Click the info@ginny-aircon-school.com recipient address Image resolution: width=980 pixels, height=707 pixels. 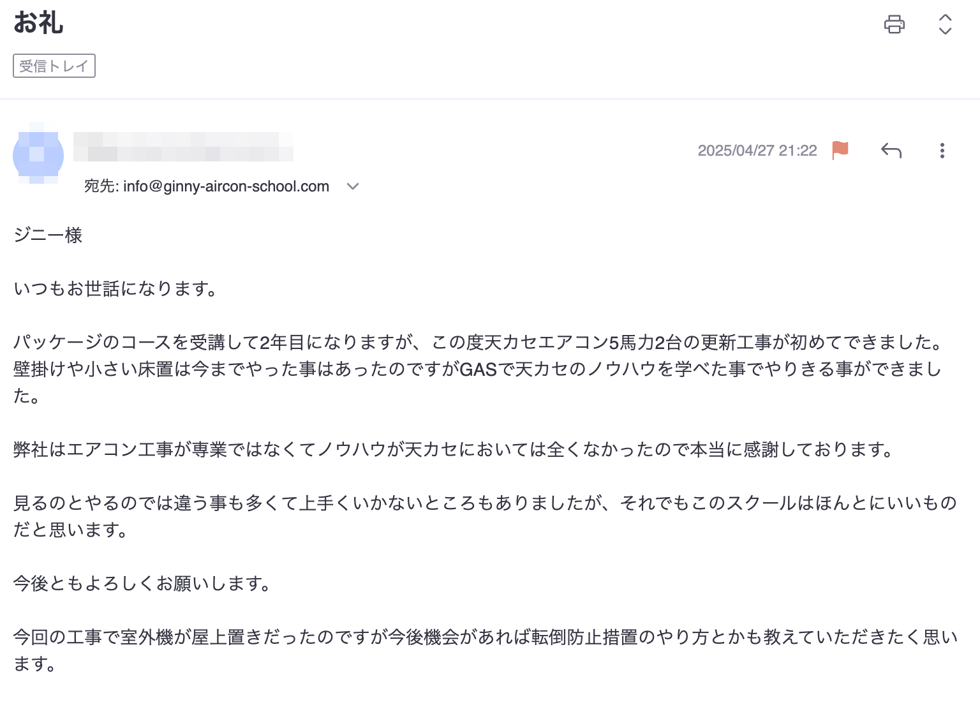point(226,186)
